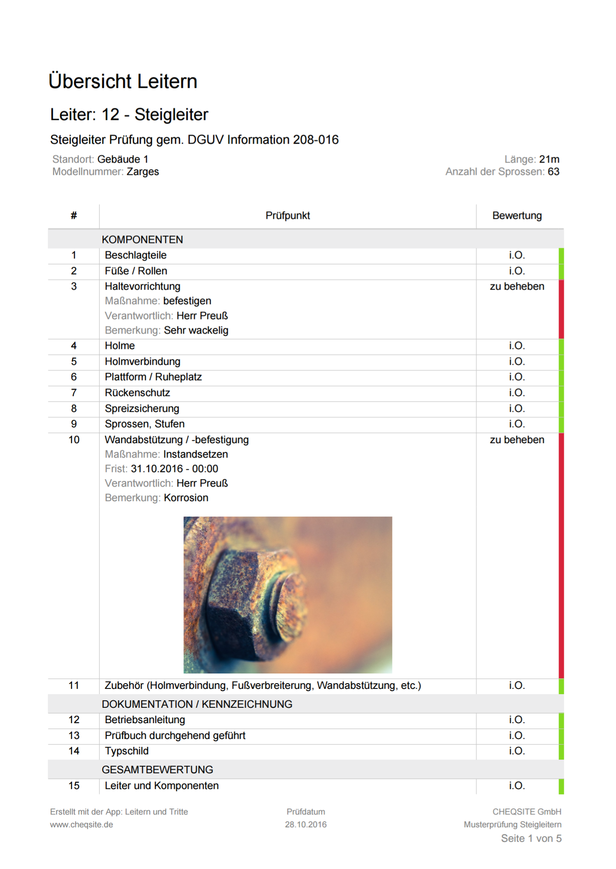
Task: Click the 'Leiter und Komponenten' row
Action: tap(162, 786)
